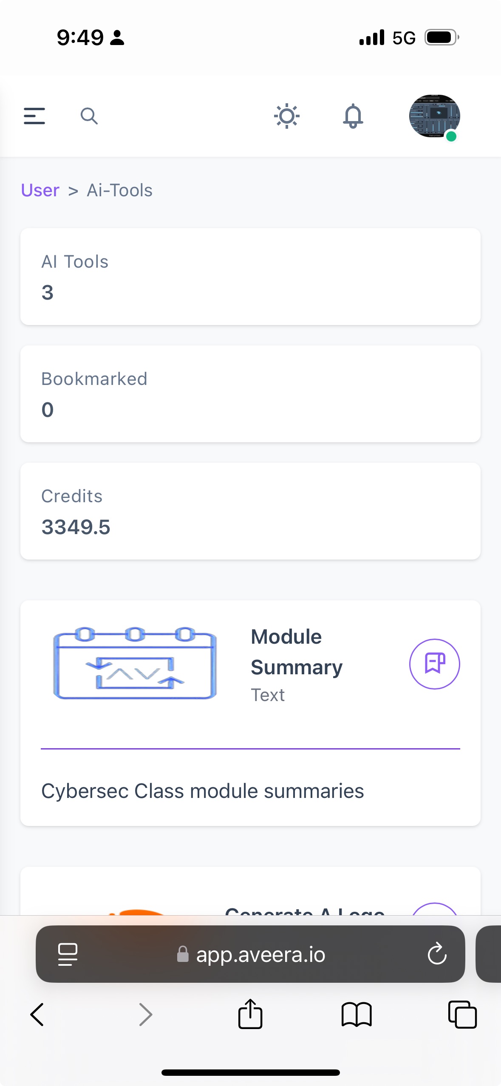This screenshot has height=1086, width=501.
Task: Open the user profile avatar
Action: click(x=434, y=116)
